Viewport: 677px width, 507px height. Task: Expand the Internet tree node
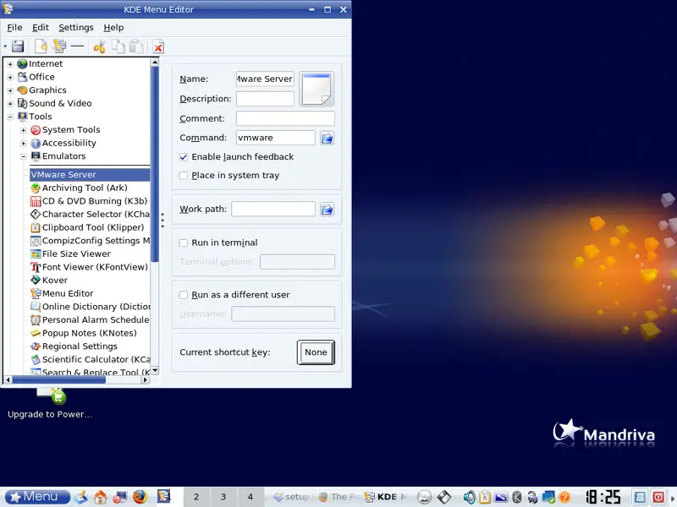click(x=10, y=64)
